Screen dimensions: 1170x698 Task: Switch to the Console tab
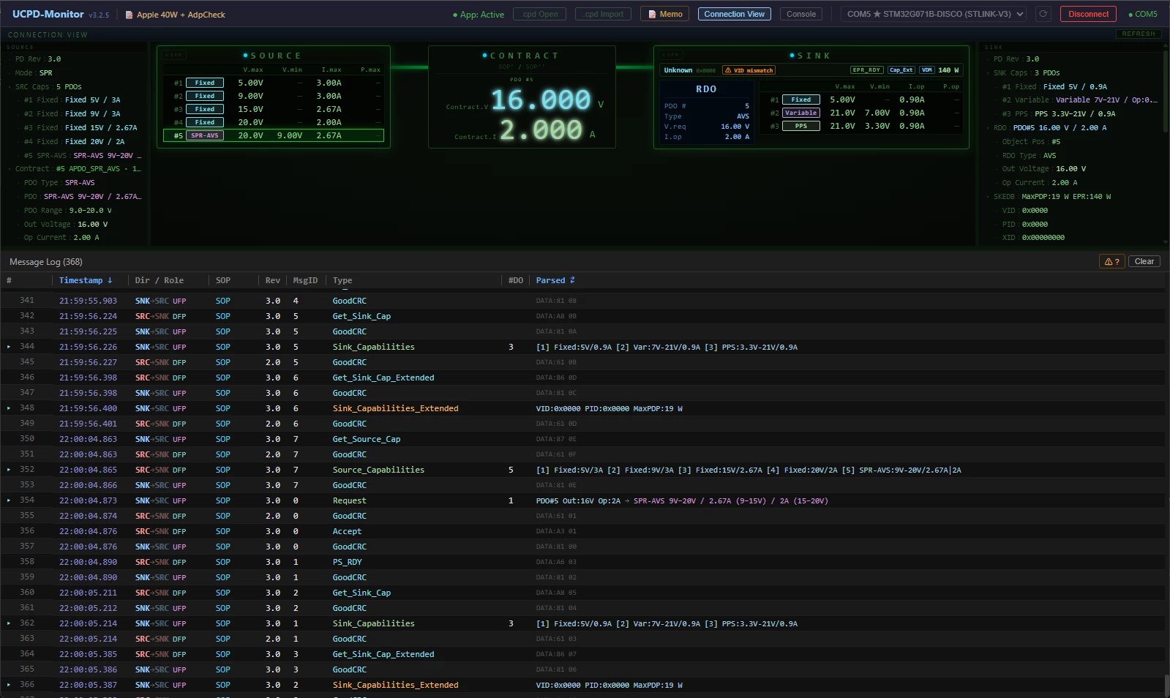pyautogui.click(x=801, y=14)
